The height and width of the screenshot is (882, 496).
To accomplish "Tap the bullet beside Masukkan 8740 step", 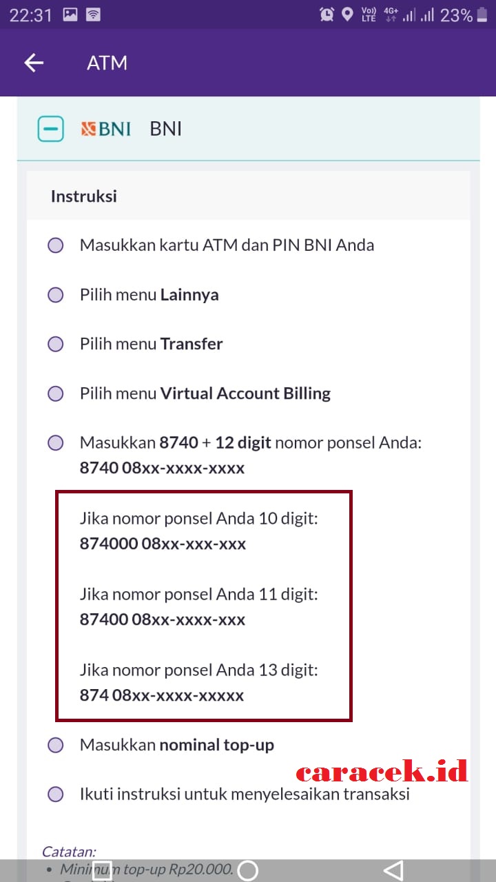I will point(56,443).
